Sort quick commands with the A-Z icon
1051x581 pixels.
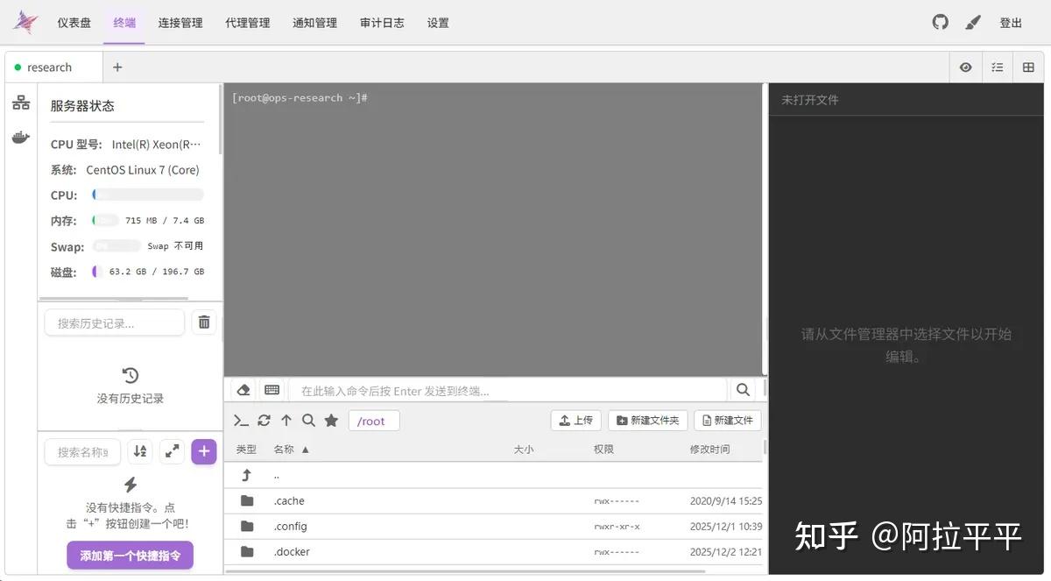(x=140, y=451)
